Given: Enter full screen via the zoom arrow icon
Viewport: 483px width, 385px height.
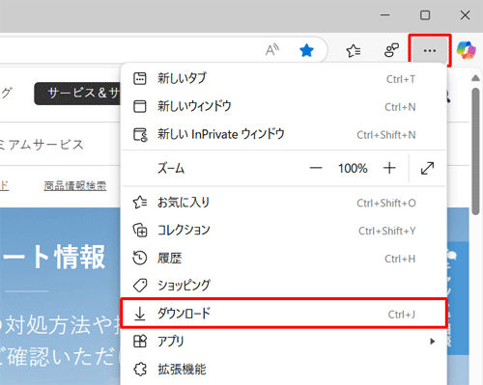Looking at the screenshot, I should point(427,168).
